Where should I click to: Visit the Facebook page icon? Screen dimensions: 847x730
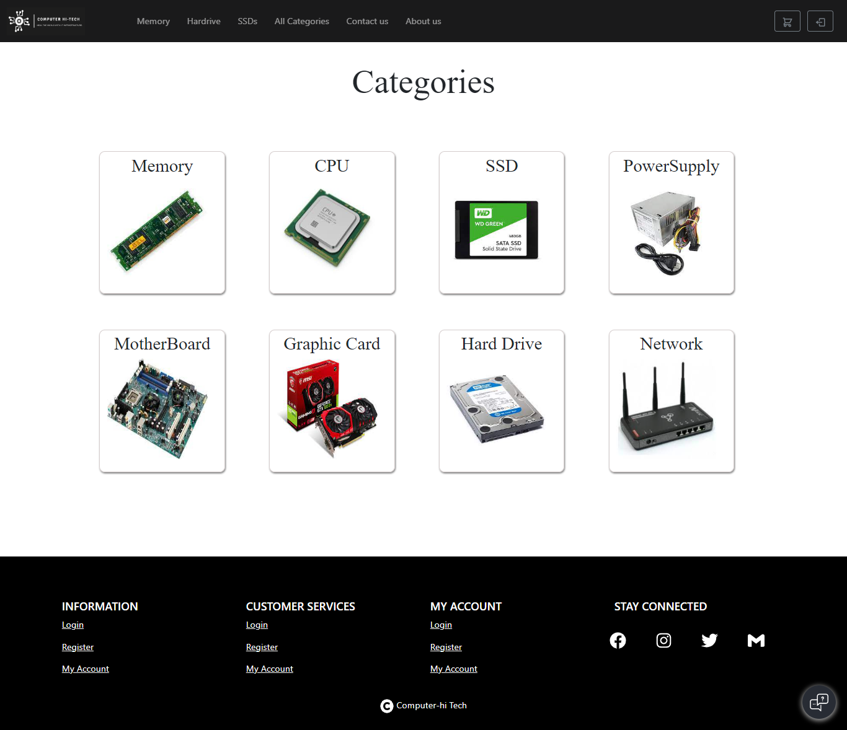618,640
